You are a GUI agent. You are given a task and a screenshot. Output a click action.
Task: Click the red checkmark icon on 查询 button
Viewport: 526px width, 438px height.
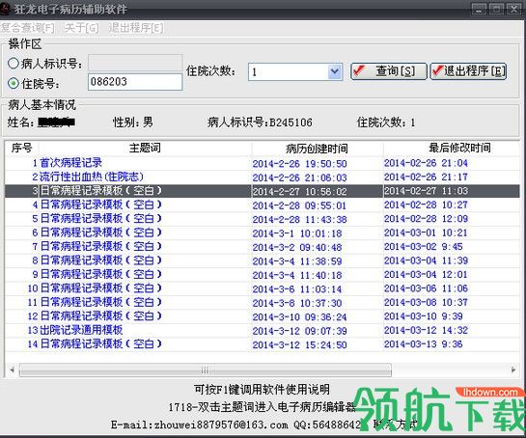click(x=359, y=70)
